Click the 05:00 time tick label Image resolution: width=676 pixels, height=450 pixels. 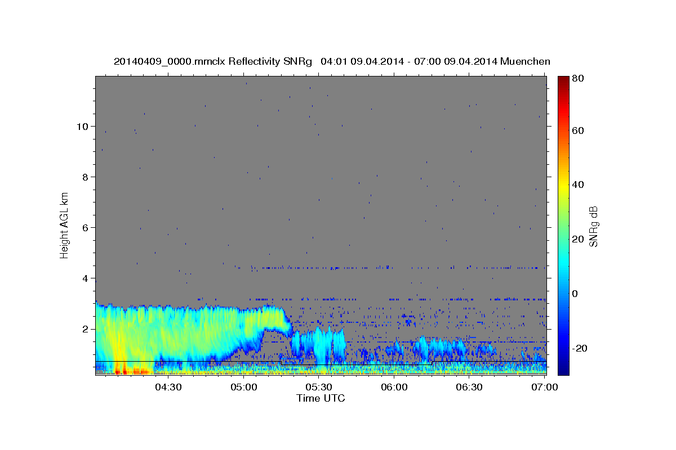pyautogui.click(x=243, y=387)
